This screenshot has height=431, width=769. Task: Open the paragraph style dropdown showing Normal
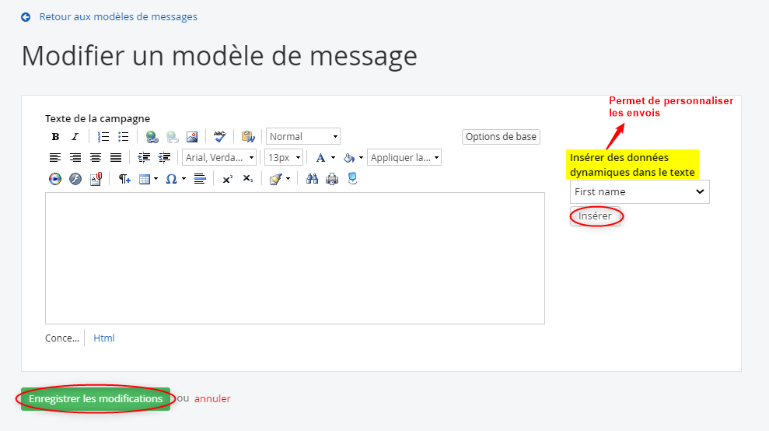[303, 137]
